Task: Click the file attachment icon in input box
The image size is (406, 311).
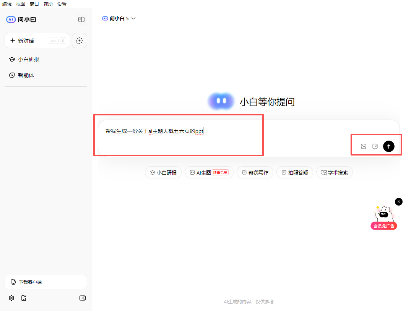Action: (375, 146)
